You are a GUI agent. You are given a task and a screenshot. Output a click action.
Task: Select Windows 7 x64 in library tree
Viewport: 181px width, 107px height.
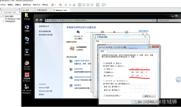14,19
